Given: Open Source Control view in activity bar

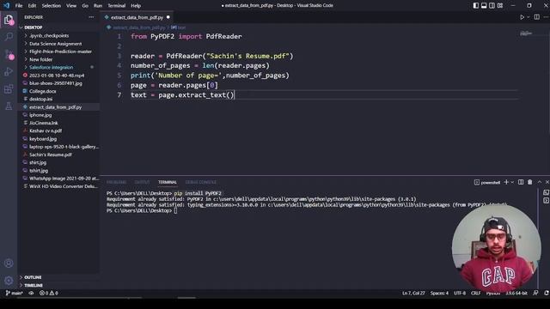Looking at the screenshot, I should [9, 54].
